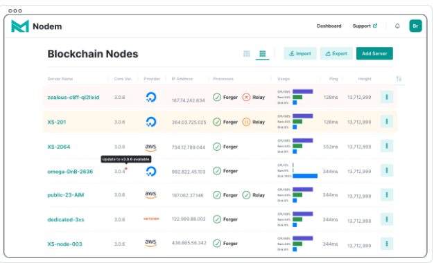Image resolution: width=434 pixels, height=263 pixels.
Task: Click CPU usage bar for zealous-cliff-ql2lixid
Action: click(303, 91)
